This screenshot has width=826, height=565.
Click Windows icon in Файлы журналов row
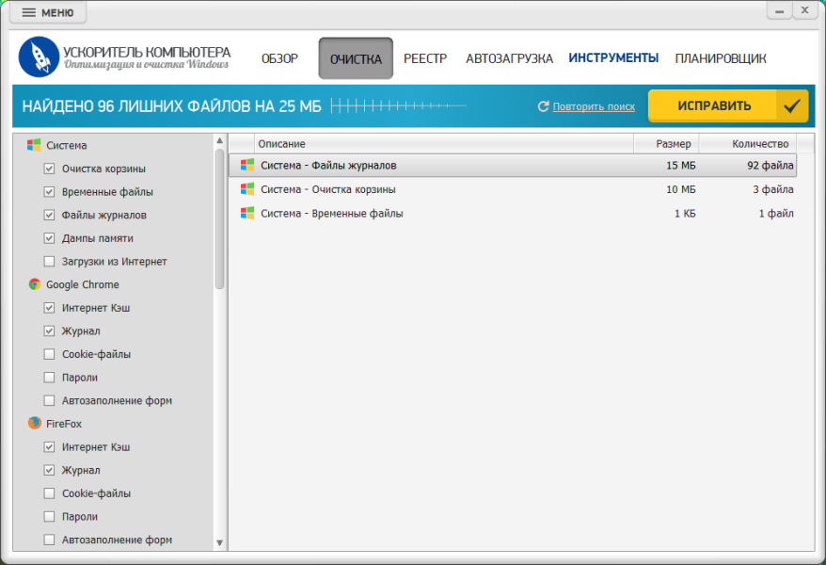[x=247, y=165]
